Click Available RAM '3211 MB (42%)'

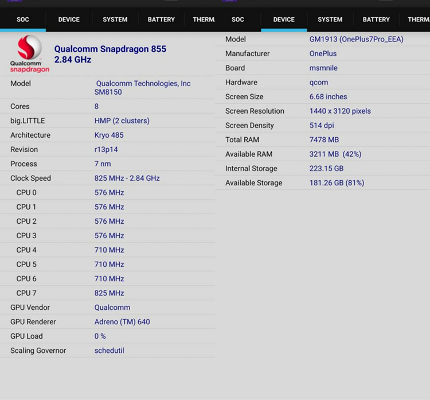pos(335,154)
